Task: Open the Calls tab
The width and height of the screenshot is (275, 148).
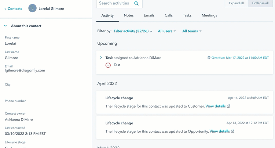Action: [169, 15]
